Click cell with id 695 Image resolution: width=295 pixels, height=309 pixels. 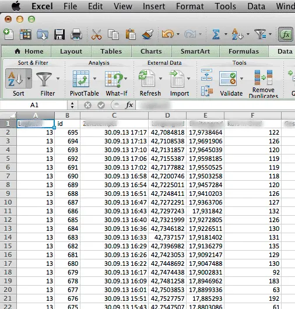click(68, 132)
